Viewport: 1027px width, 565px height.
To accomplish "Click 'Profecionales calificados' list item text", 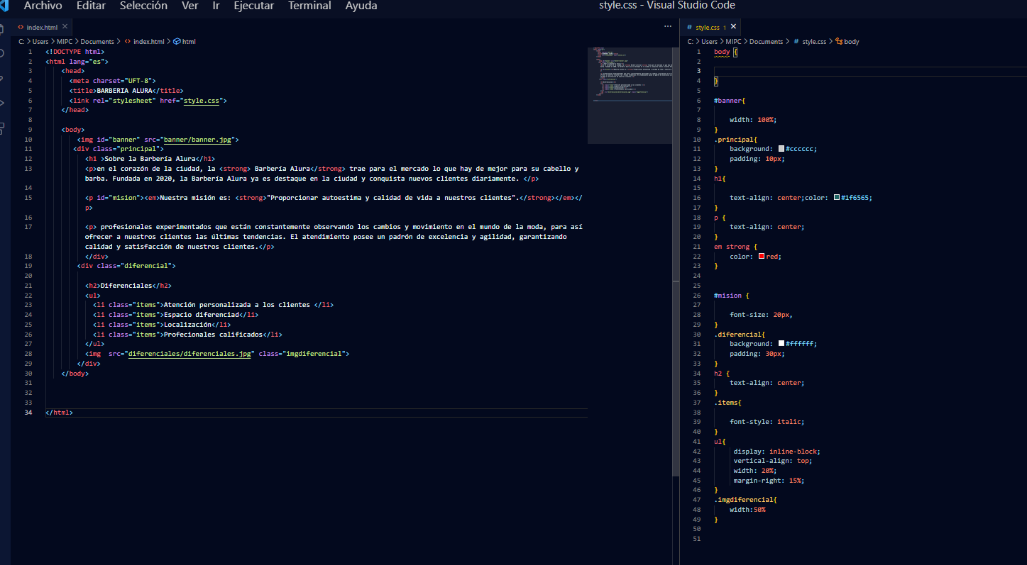I will pos(213,334).
